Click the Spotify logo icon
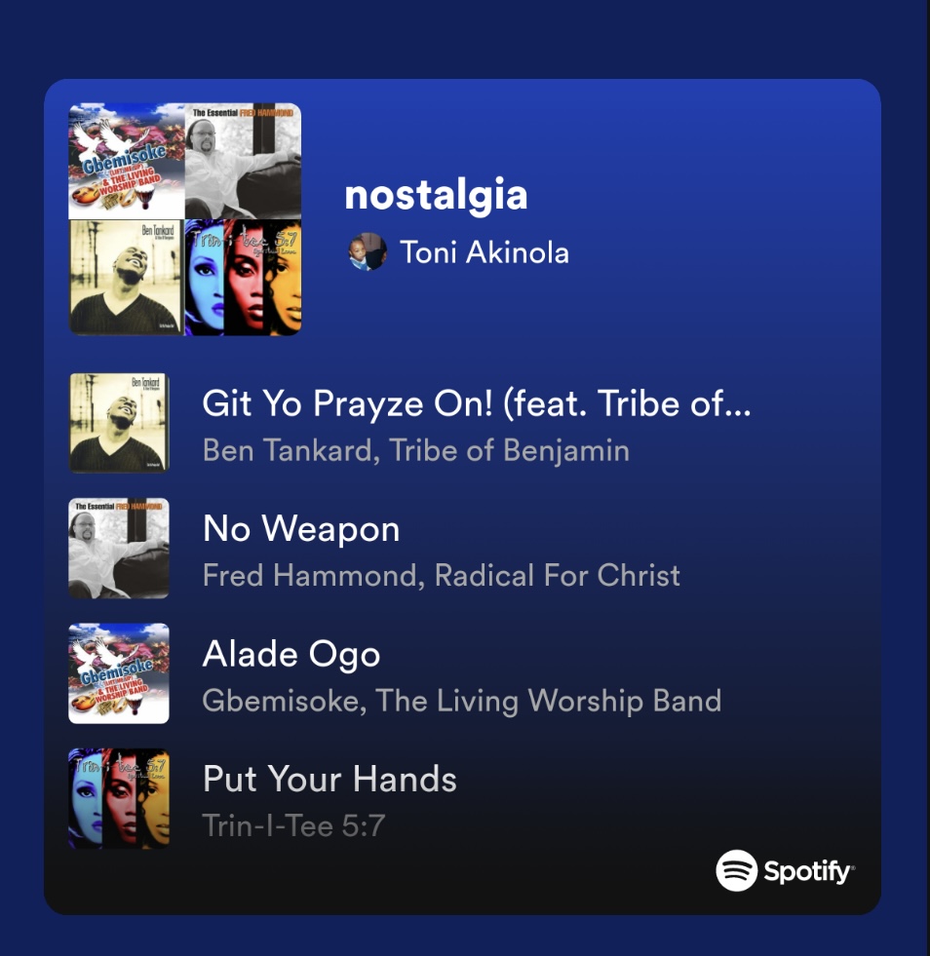 pyautogui.click(x=736, y=870)
